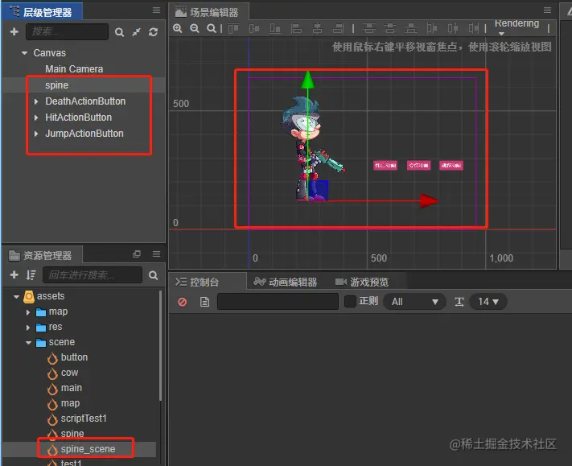572x466 pixels.
Task: Select the JumpActionButton node label
Action: (x=84, y=134)
